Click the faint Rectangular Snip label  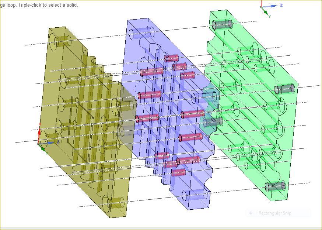(x=275, y=213)
